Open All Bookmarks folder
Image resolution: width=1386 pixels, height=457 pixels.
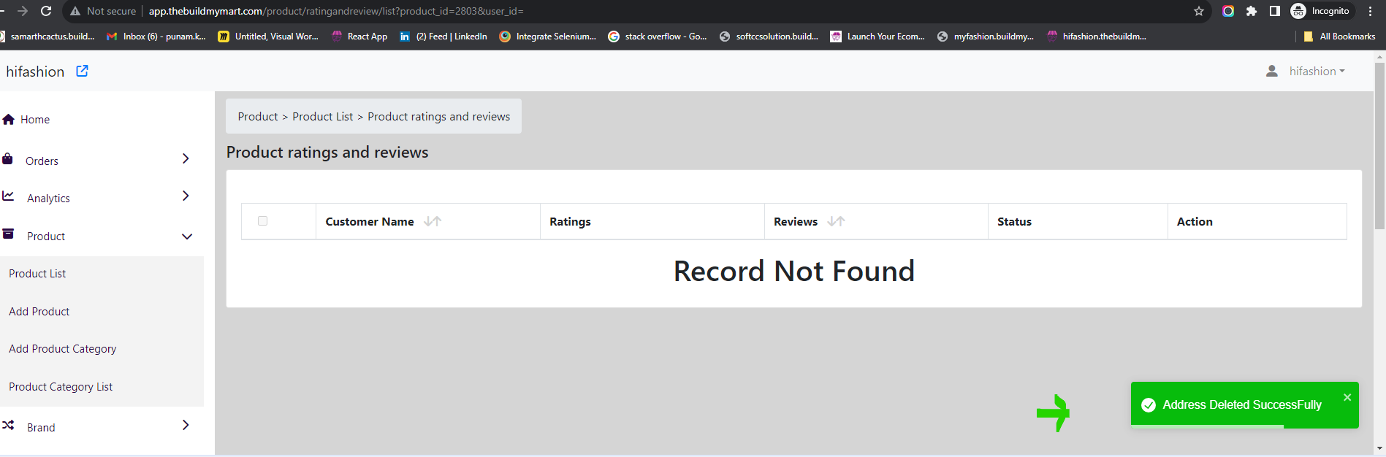pyautogui.click(x=1339, y=36)
